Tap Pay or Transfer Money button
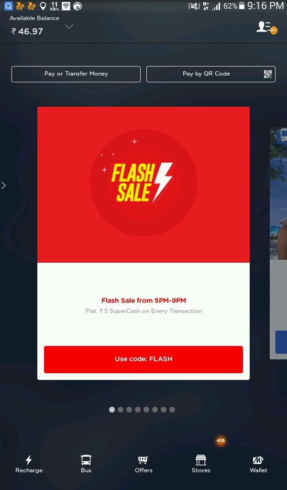Screen dimensions: 287x490 point(76,74)
